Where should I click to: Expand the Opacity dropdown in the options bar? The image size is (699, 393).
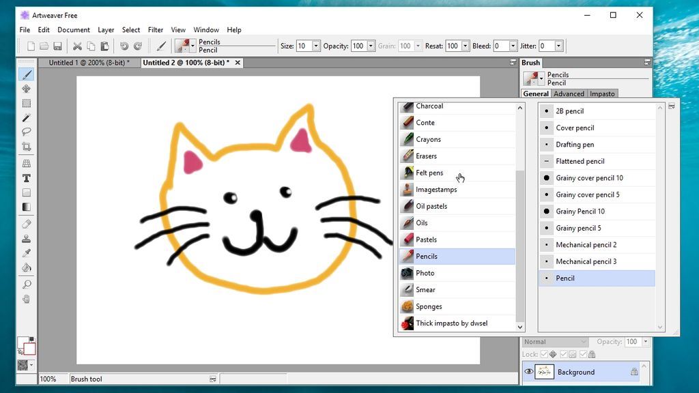371,46
